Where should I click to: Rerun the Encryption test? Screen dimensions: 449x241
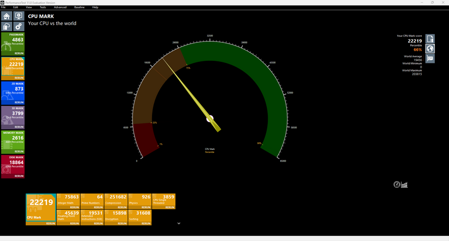tap(122, 224)
